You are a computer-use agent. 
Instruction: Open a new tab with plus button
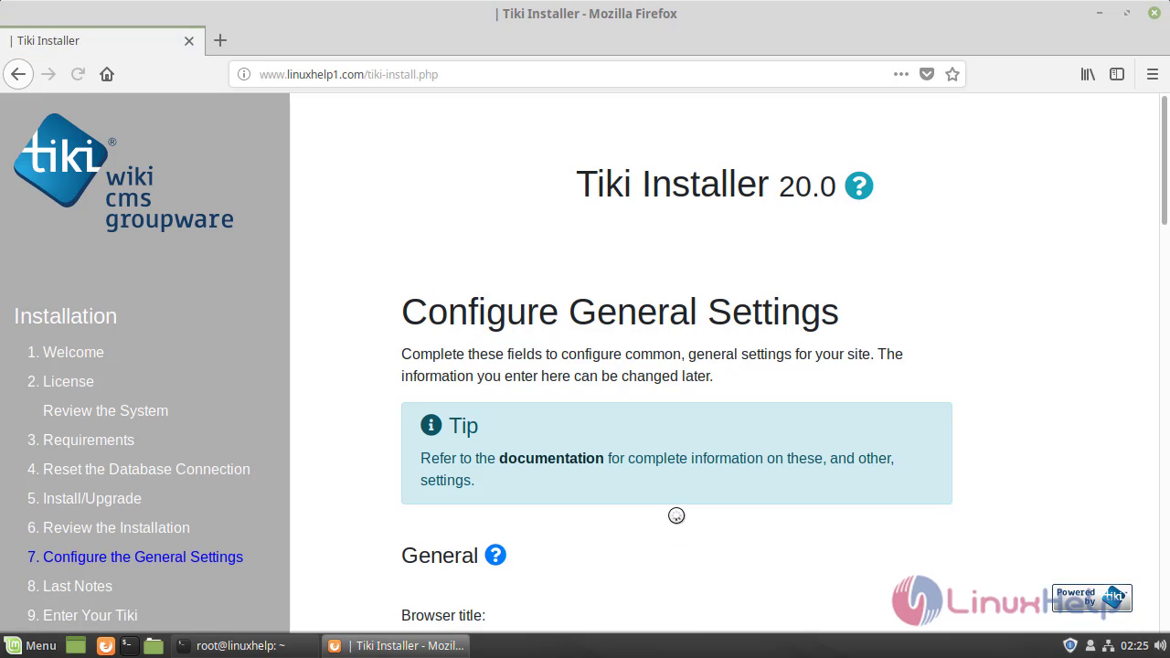(220, 40)
